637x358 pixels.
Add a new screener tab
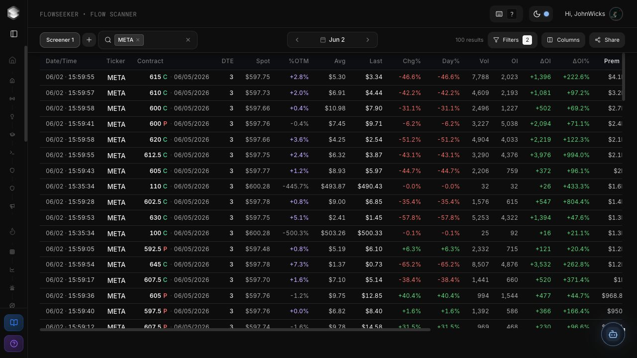[x=89, y=40]
